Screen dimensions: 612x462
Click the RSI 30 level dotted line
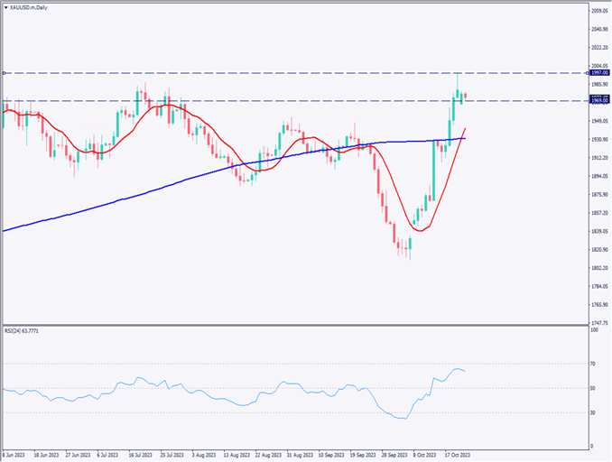tap(271, 413)
